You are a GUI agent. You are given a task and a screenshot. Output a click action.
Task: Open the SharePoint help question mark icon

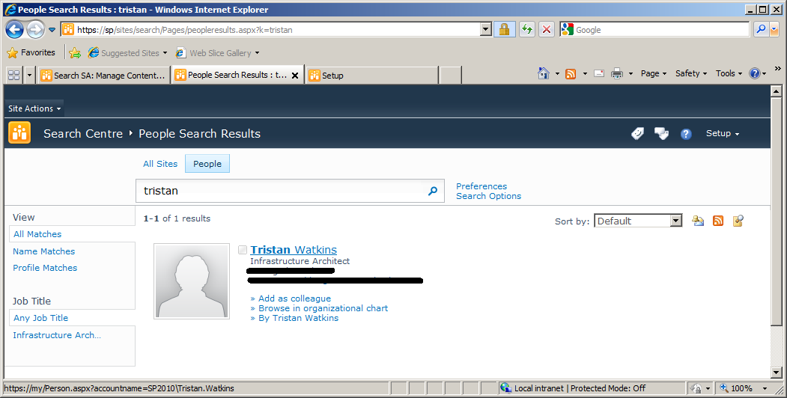pyautogui.click(x=686, y=134)
